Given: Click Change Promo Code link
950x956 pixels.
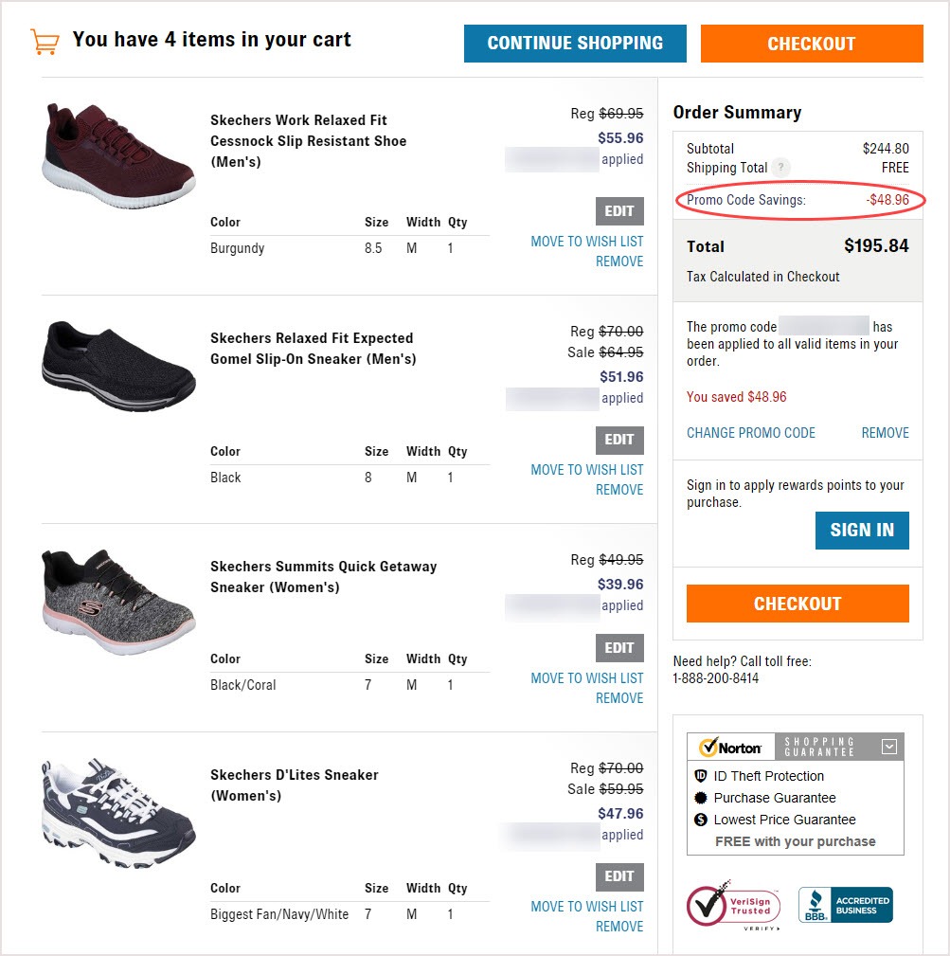Looking at the screenshot, I should pos(751,433).
